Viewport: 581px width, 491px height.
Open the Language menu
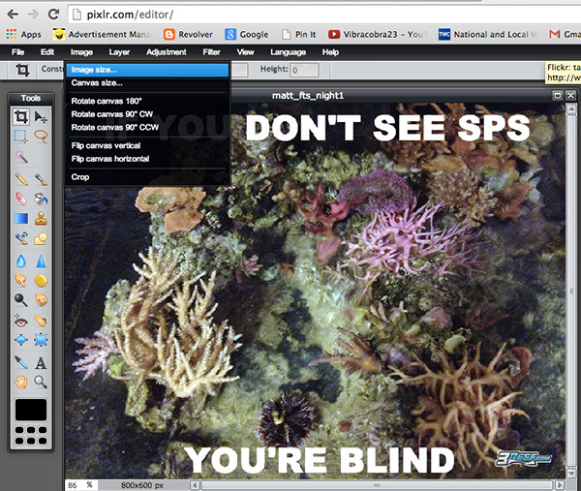click(x=288, y=52)
